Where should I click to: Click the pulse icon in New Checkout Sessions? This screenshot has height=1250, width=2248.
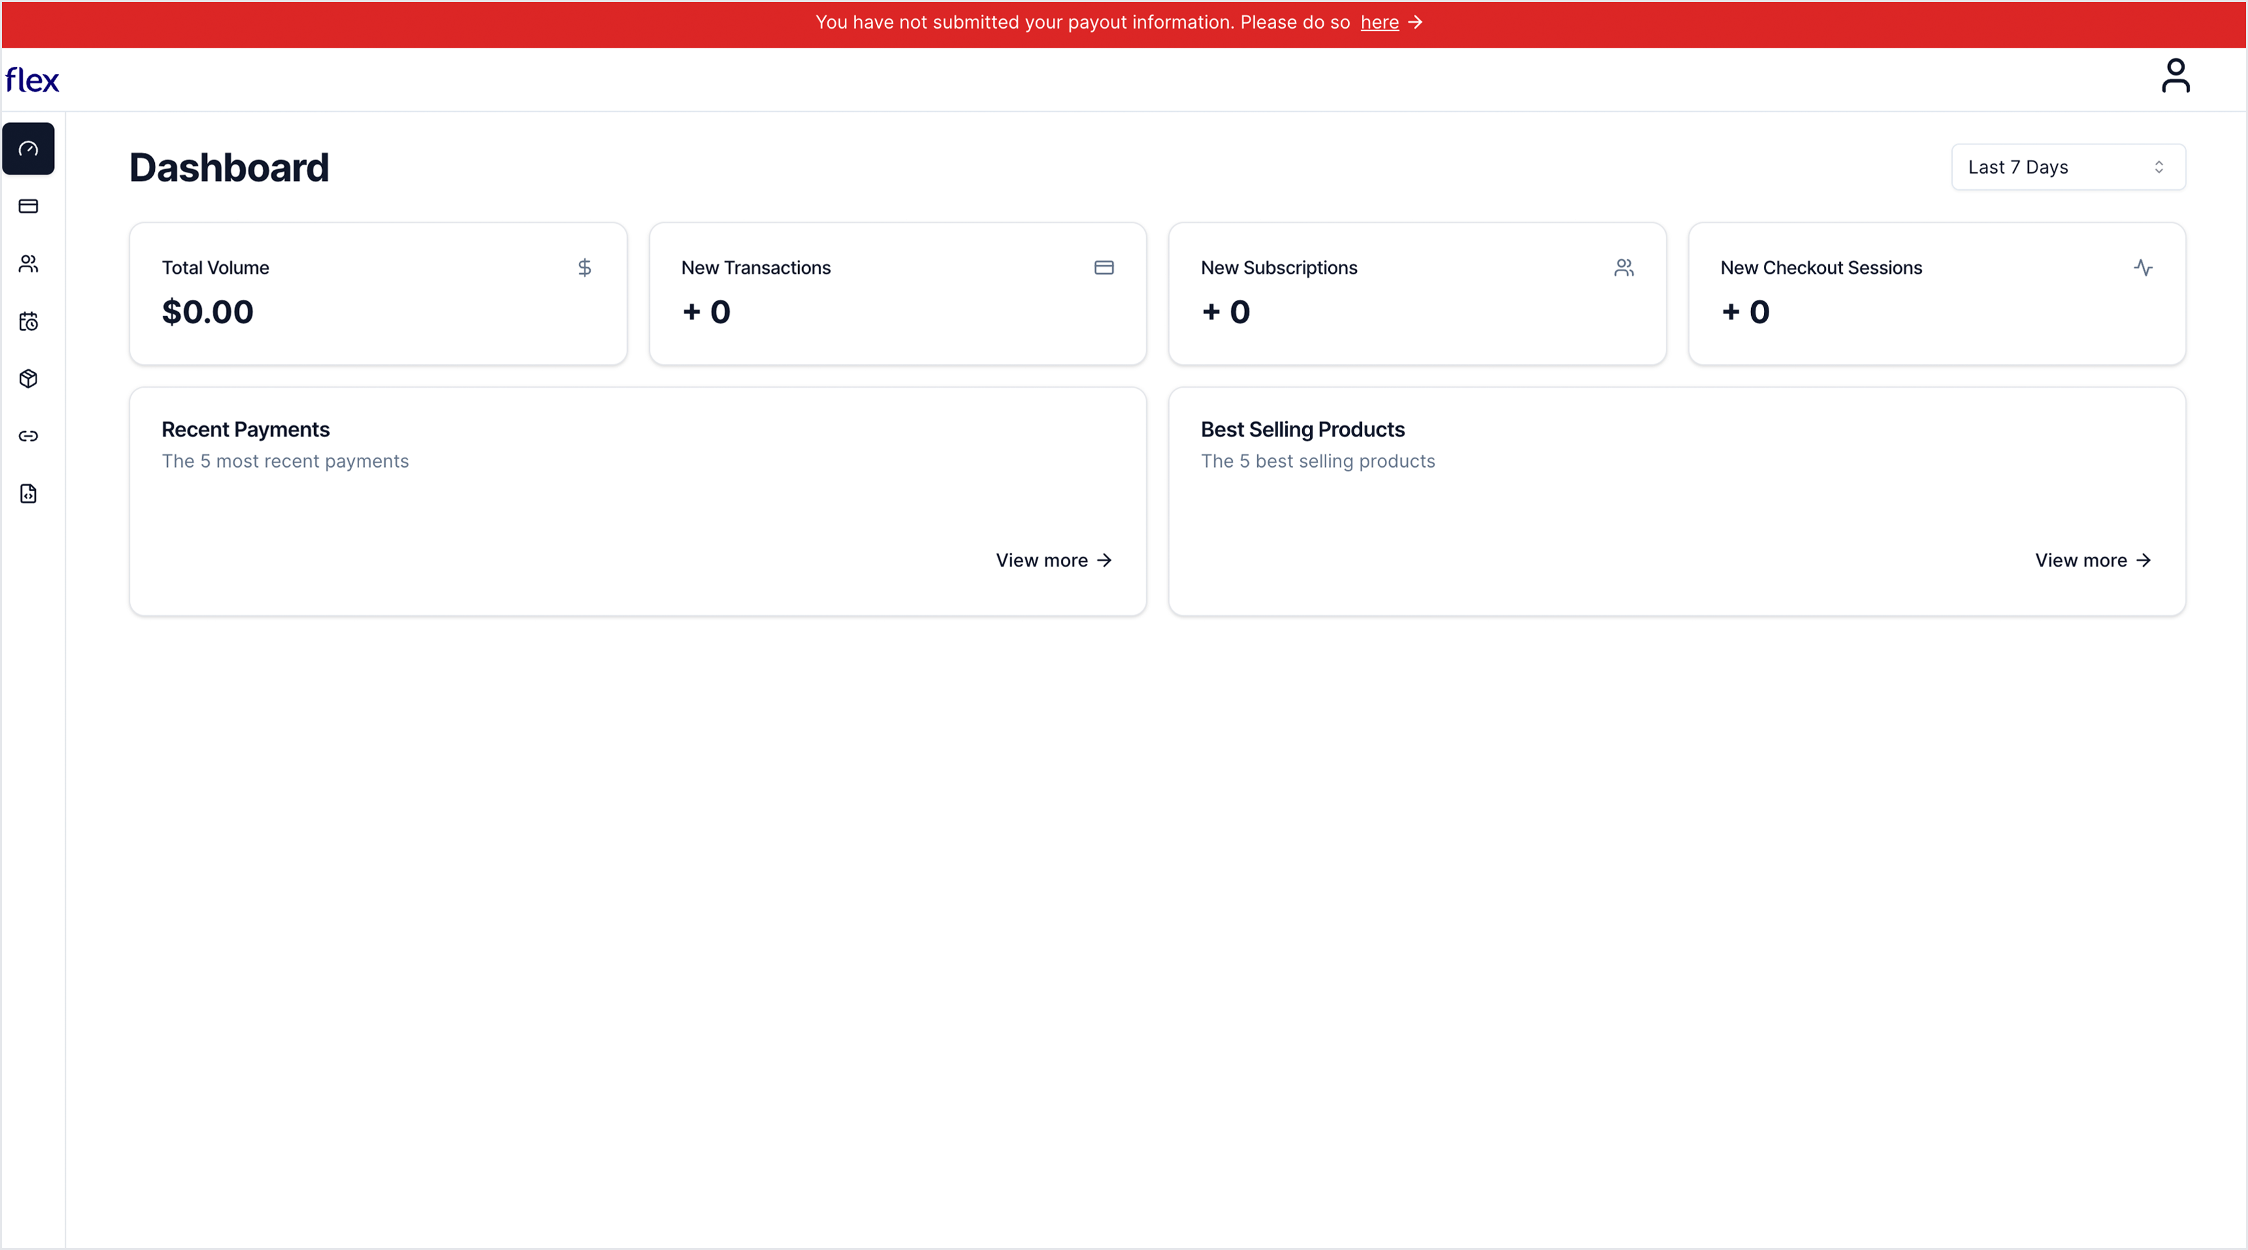tap(2143, 268)
